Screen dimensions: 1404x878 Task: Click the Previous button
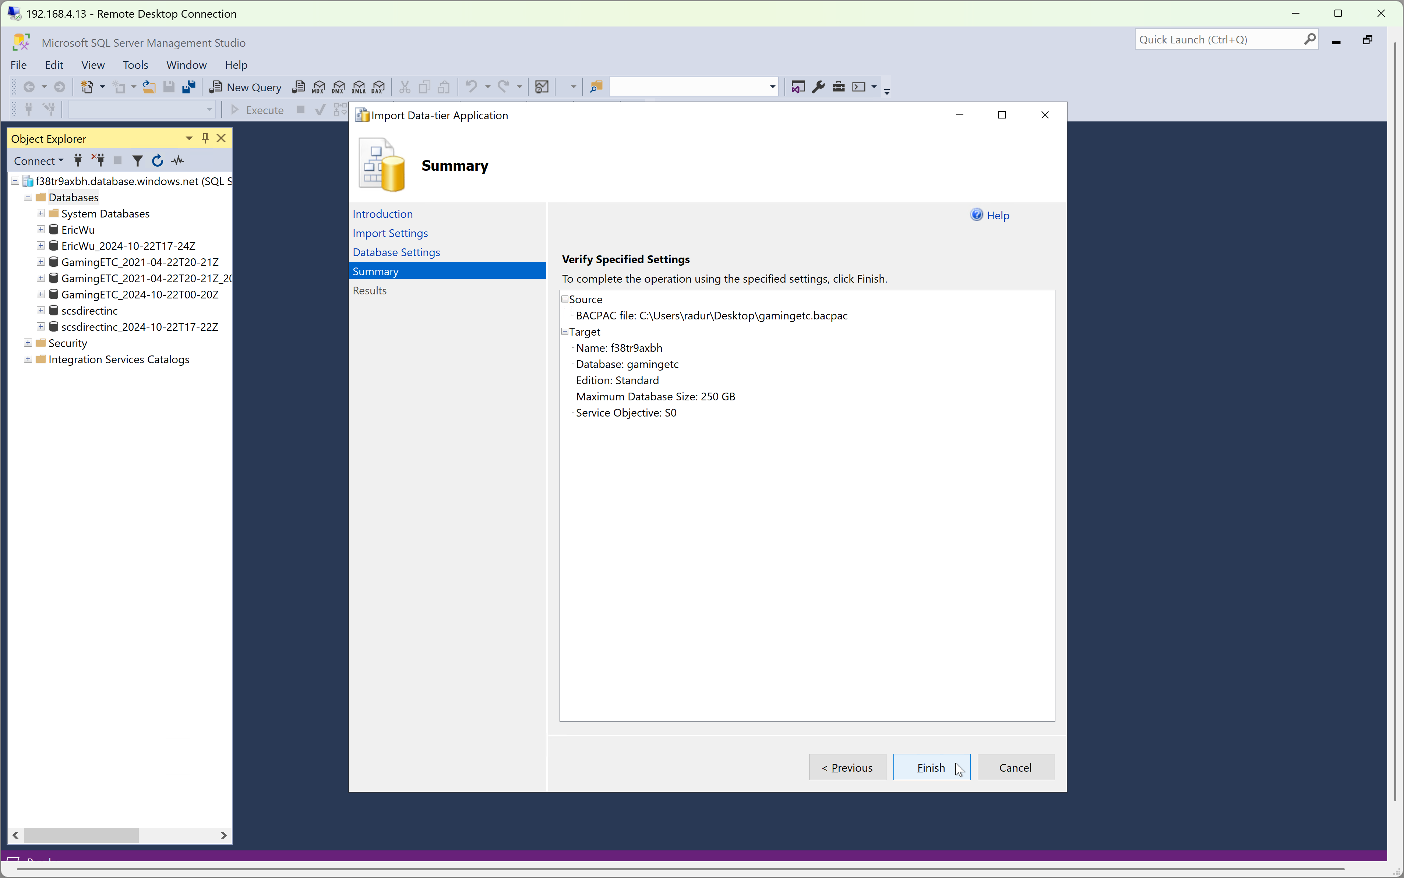point(847,767)
